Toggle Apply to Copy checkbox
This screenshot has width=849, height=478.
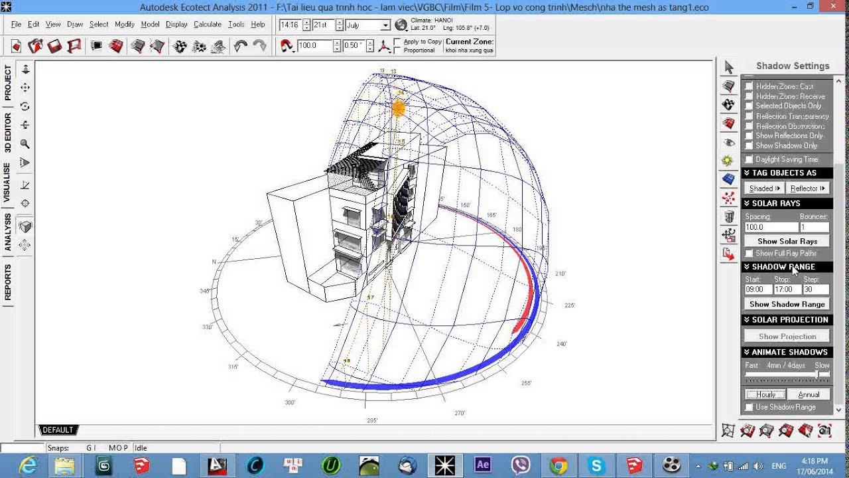(x=397, y=42)
